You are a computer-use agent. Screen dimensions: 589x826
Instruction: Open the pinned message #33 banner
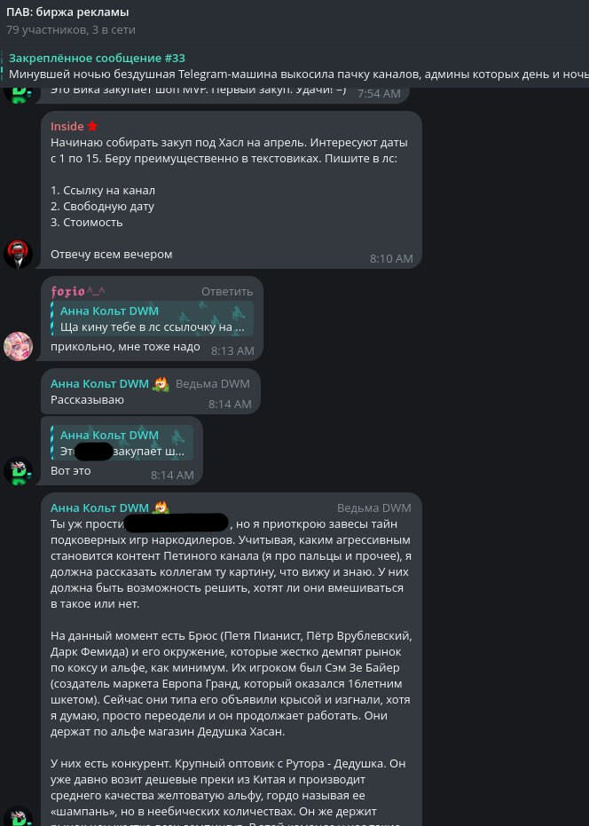click(294, 66)
